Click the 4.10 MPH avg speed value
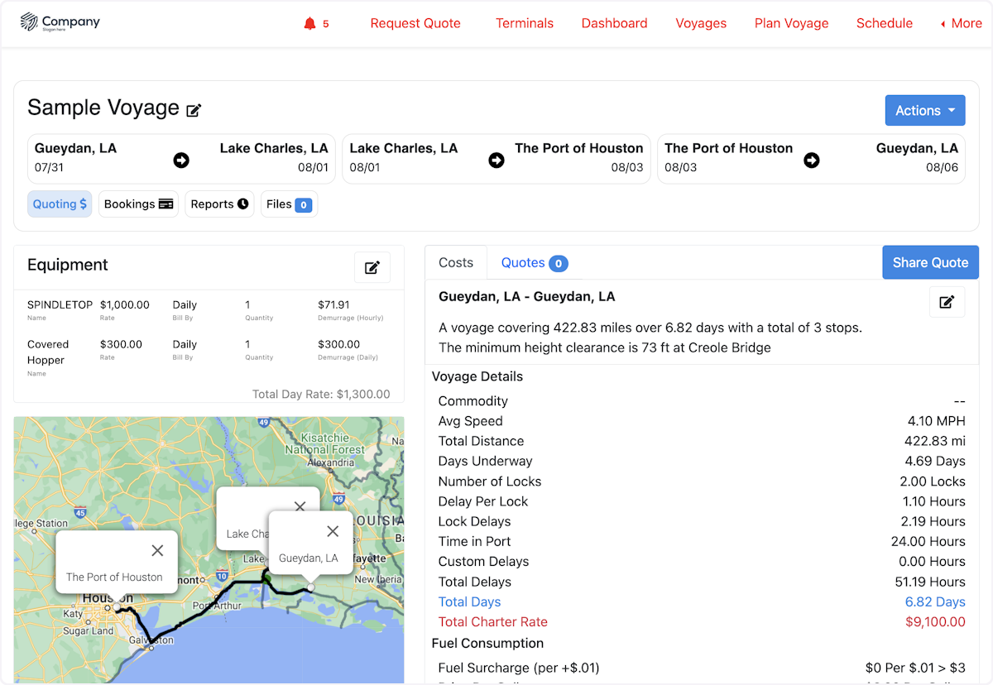The height and width of the screenshot is (685, 993). point(937,421)
